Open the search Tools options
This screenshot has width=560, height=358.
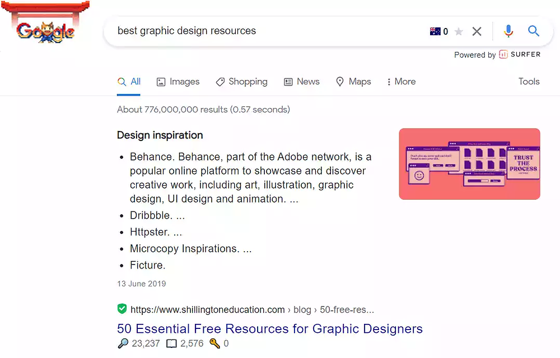coord(529,82)
